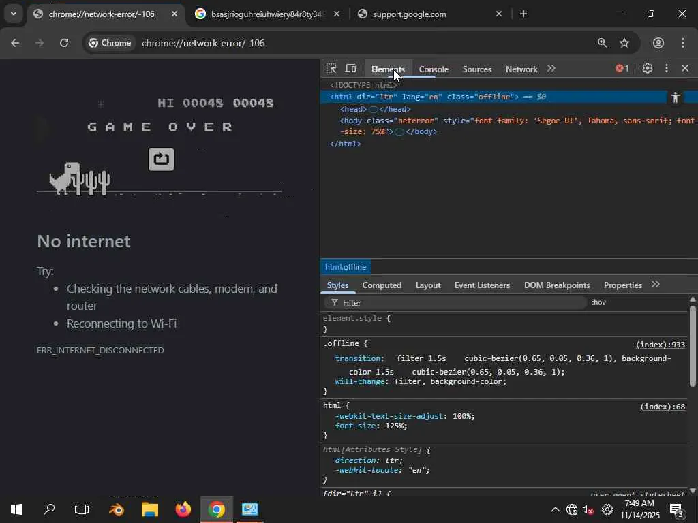Screen dimensions: 698x523
Task: Open Firefox from the taskbar
Action: point(183,509)
